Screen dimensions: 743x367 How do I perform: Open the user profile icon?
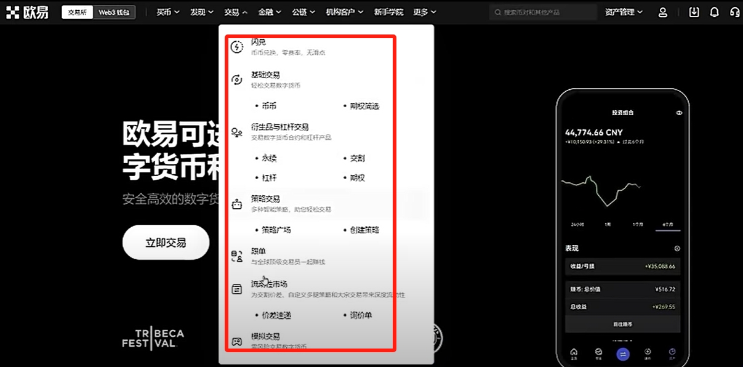[x=663, y=12]
